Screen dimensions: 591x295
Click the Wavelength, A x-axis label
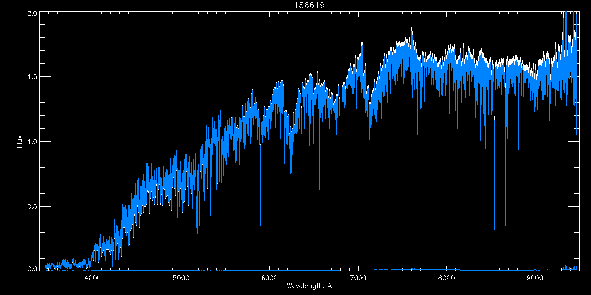point(309,286)
